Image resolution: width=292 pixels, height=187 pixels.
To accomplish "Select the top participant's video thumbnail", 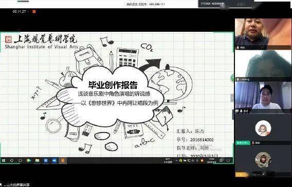I will 263,34.
